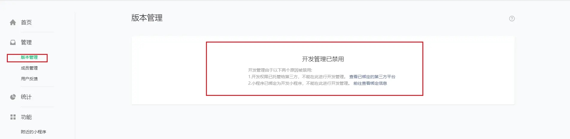
Task: Click the home icon in sidebar
Action: pyautogui.click(x=13, y=22)
